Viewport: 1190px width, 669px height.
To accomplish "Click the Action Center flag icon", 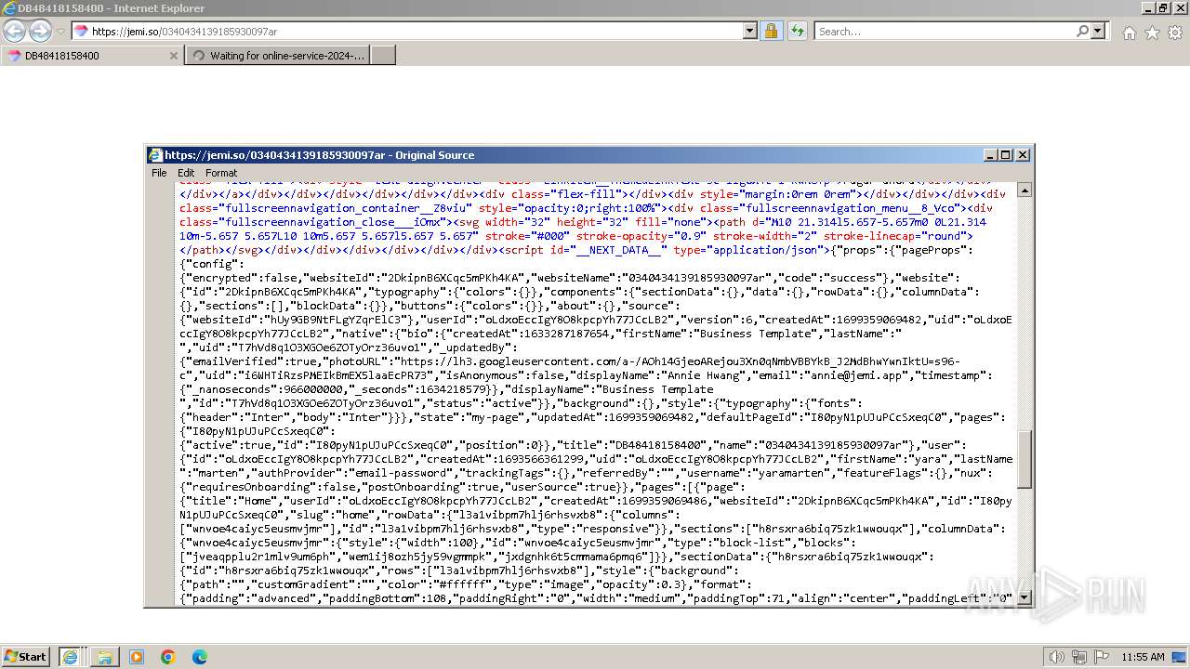I will [x=1102, y=657].
